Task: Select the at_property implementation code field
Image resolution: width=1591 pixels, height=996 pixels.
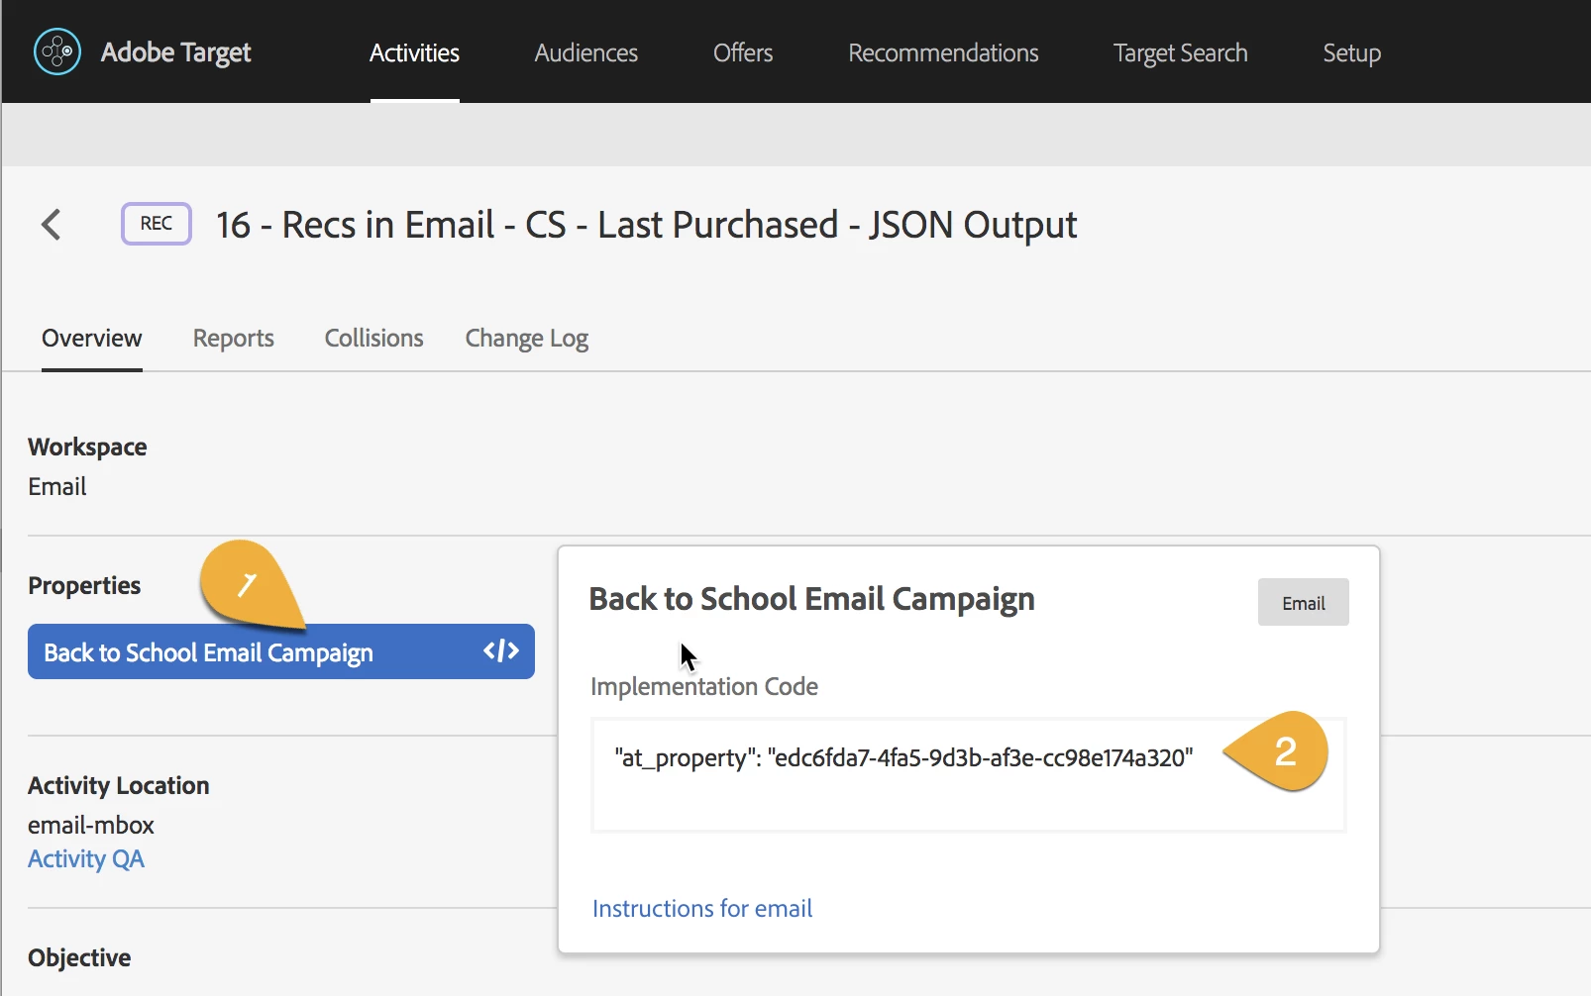Action: (903, 758)
